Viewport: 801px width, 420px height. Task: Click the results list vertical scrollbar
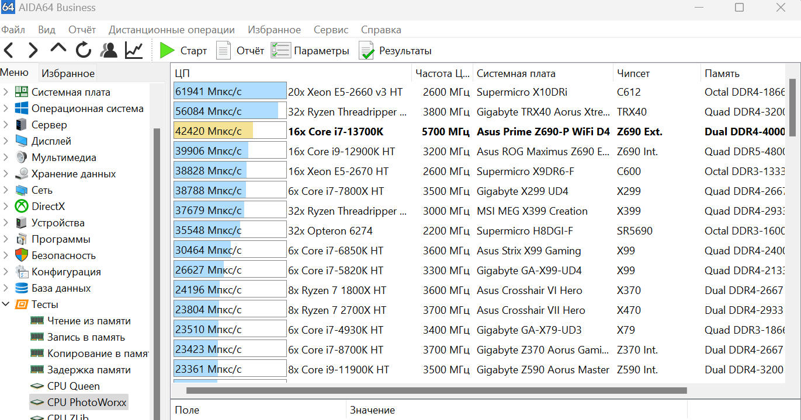coord(792,106)
